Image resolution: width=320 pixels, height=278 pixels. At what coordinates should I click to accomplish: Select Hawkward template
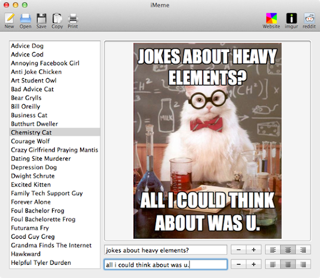tap(54, 254)
